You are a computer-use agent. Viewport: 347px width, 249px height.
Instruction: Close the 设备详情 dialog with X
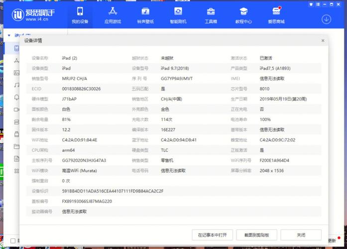(323, 40)
